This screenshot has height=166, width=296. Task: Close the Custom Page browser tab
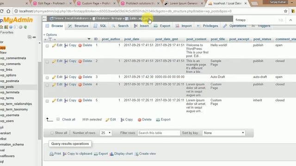tap(114, 3)
